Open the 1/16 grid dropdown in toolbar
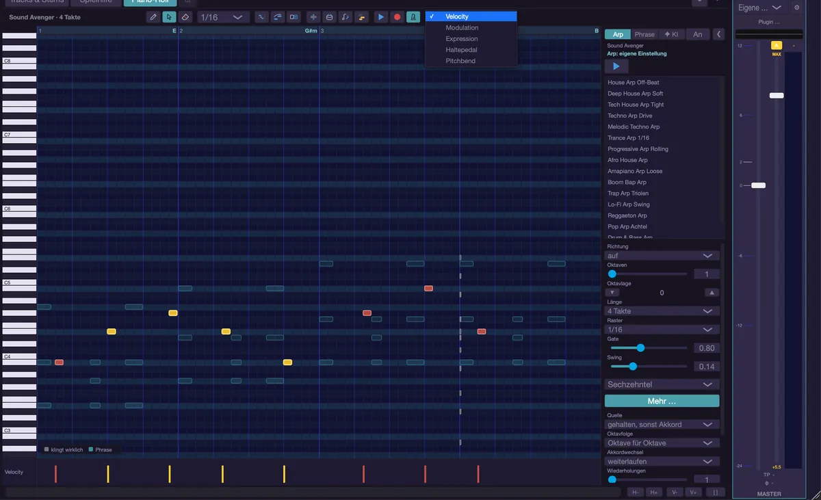Viewport: 821px width, 500px height. pyautogui.click(x=223, y=17)
